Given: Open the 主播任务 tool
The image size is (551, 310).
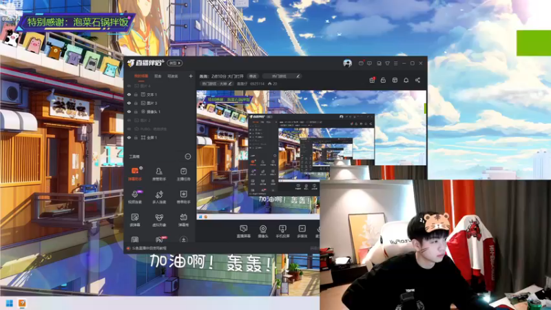Looking at the screenshot, I should coord(183,174).
